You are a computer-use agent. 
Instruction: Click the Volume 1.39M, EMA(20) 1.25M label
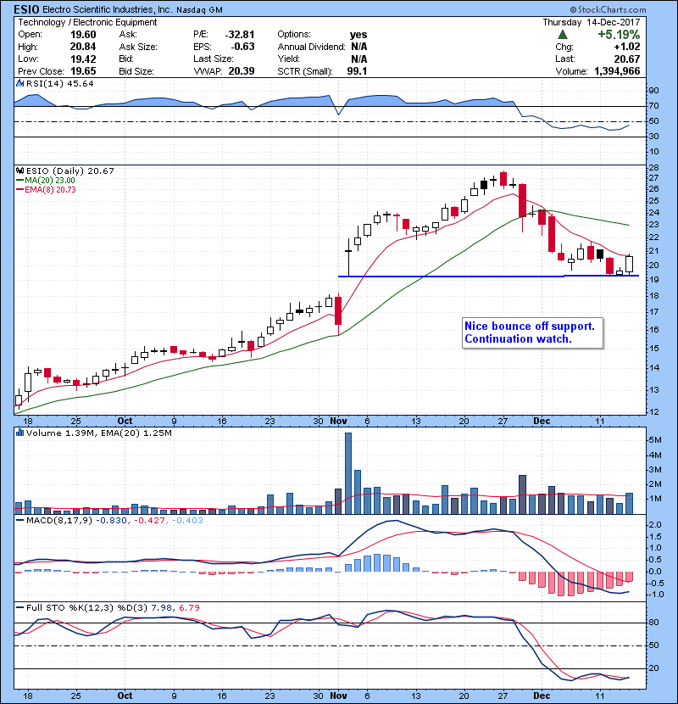pos(98,433)
